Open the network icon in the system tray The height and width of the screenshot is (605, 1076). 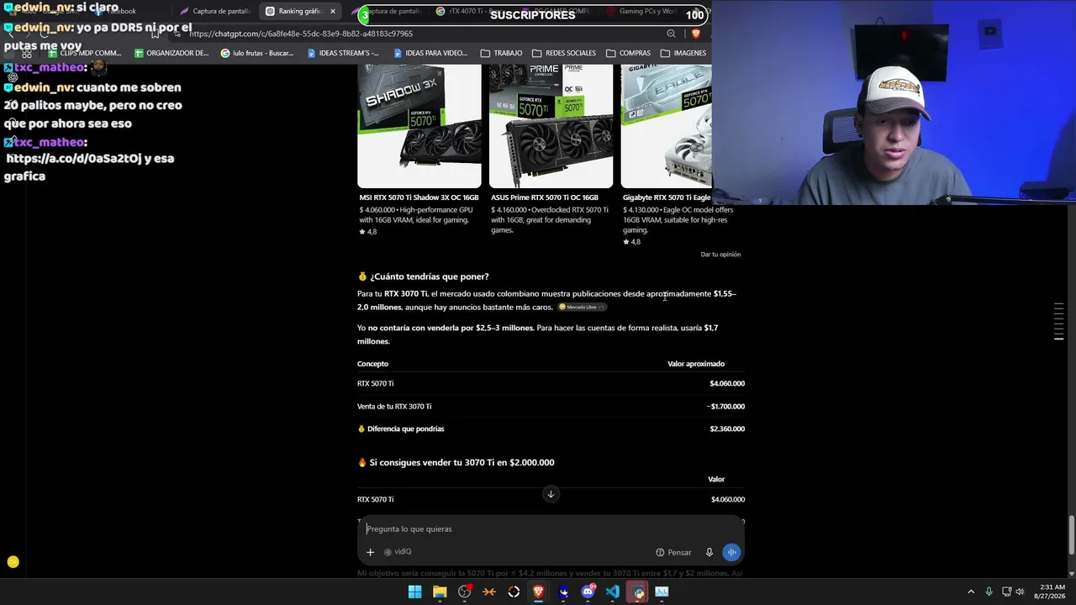coord(1006,592)
